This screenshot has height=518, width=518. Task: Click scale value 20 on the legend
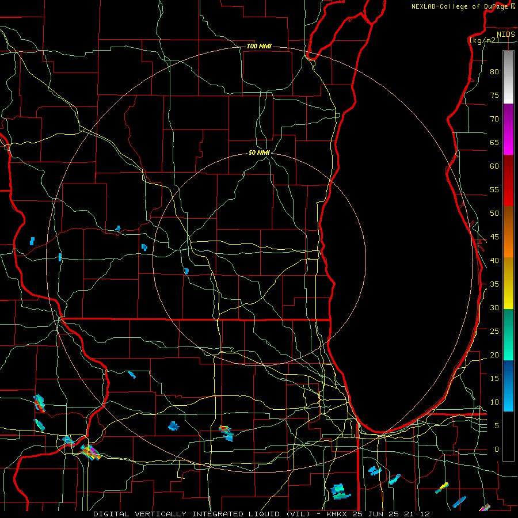click(494, 355)
